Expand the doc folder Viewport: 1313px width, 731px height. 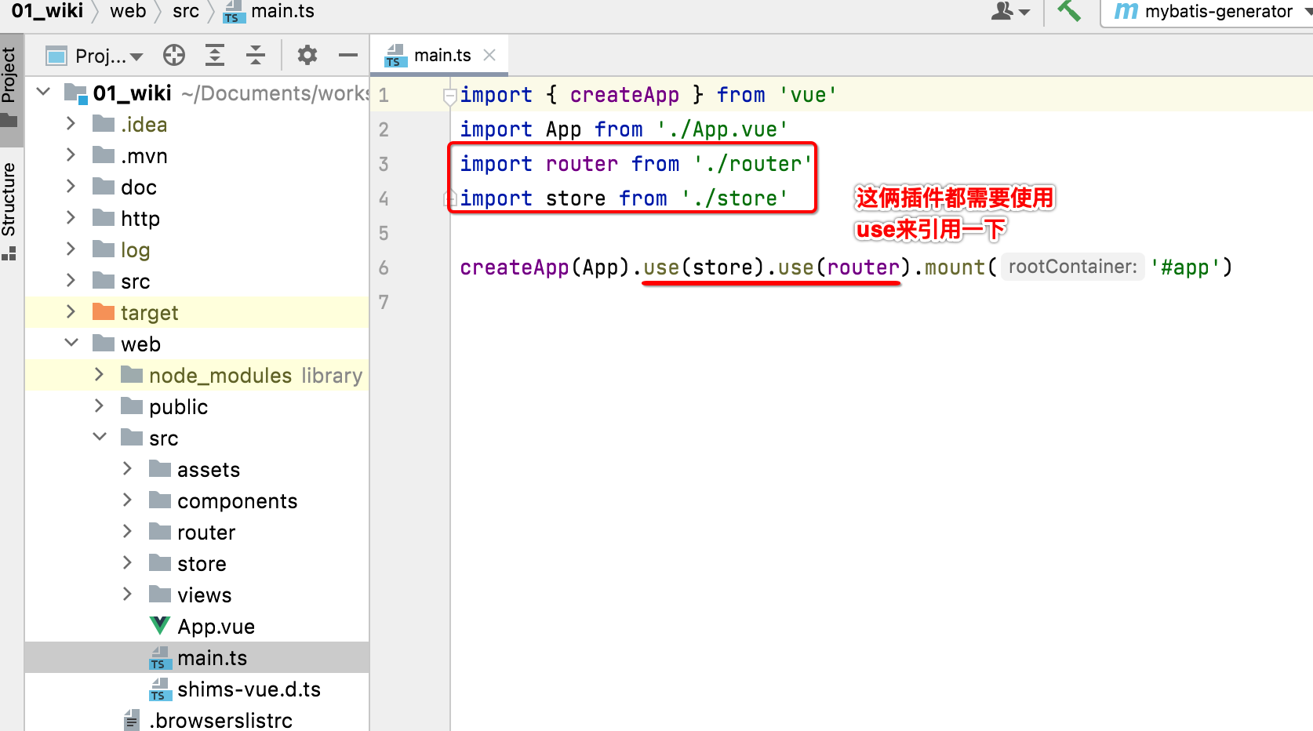(x=71, y=187)
